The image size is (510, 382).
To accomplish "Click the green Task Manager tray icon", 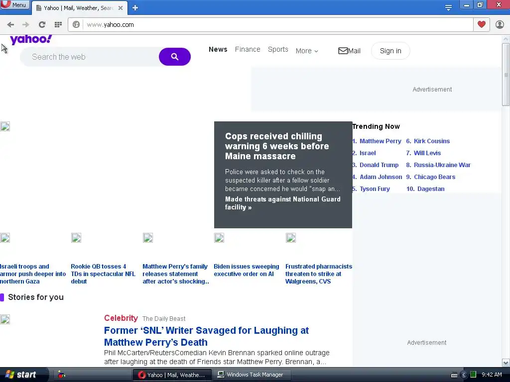I will [473, 375].
